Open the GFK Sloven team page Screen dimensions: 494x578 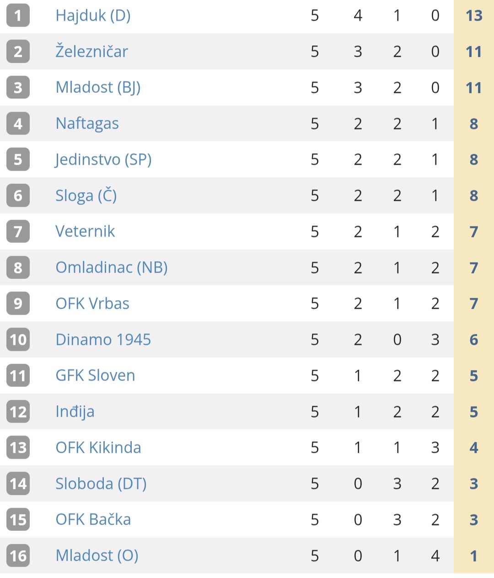[95, 375]
